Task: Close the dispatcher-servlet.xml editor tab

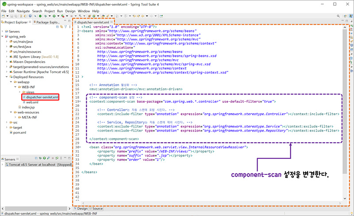Action: [x=112, y=22]
